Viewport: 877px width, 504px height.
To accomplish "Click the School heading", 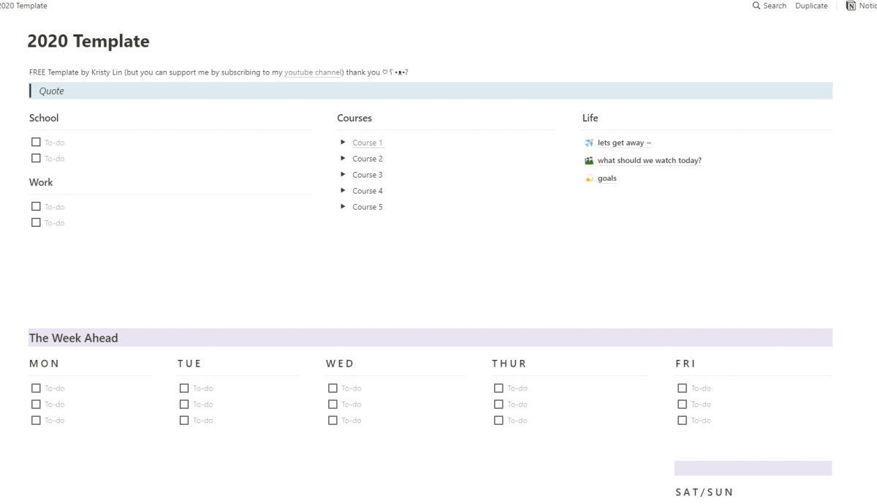I will point(44,118).
